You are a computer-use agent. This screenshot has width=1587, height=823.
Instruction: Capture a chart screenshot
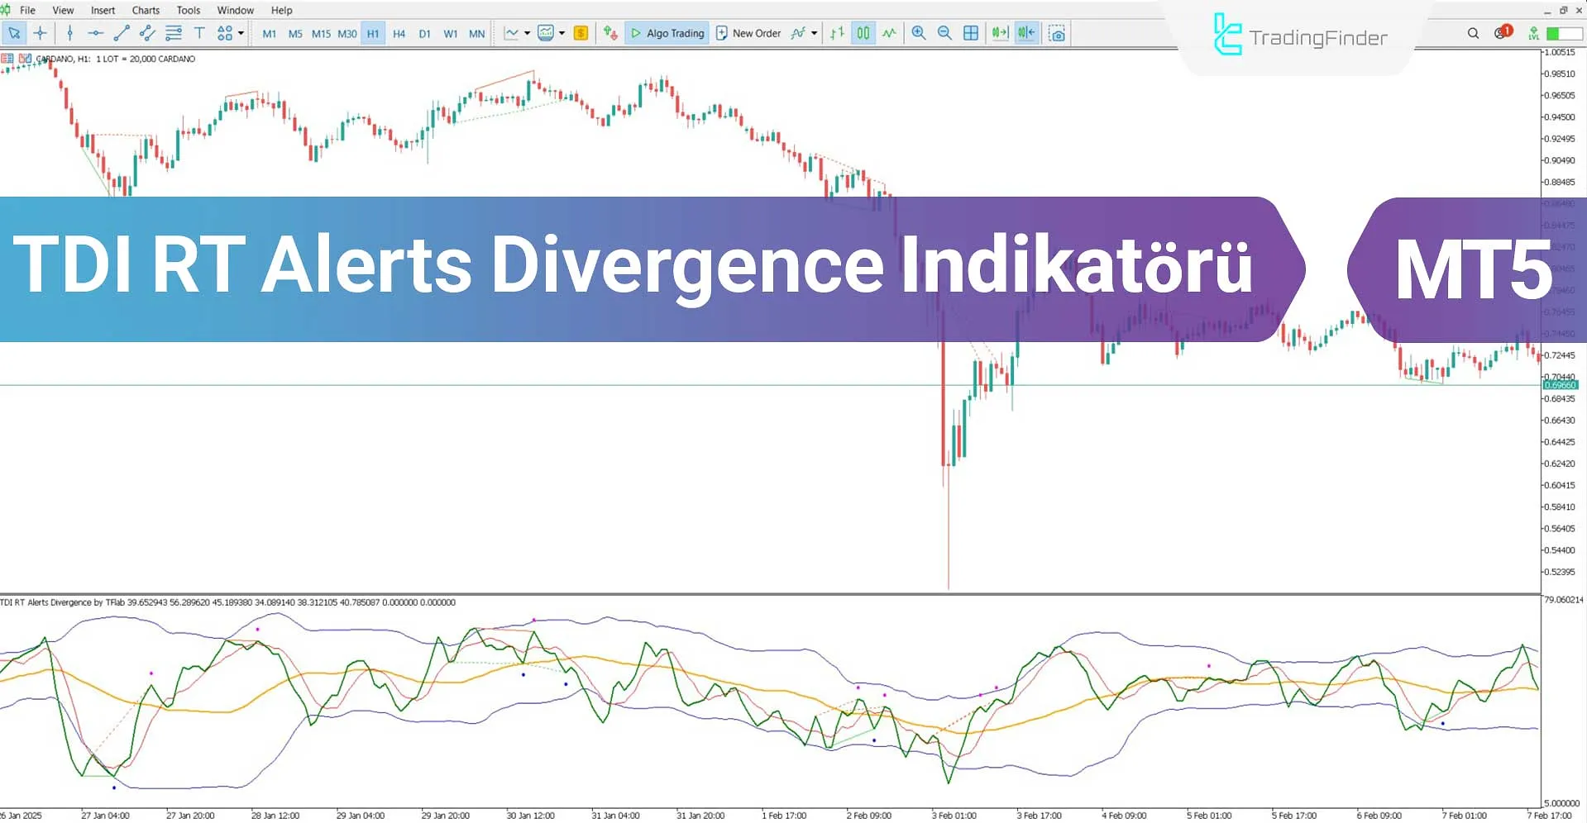click(x=1058, y=33)
